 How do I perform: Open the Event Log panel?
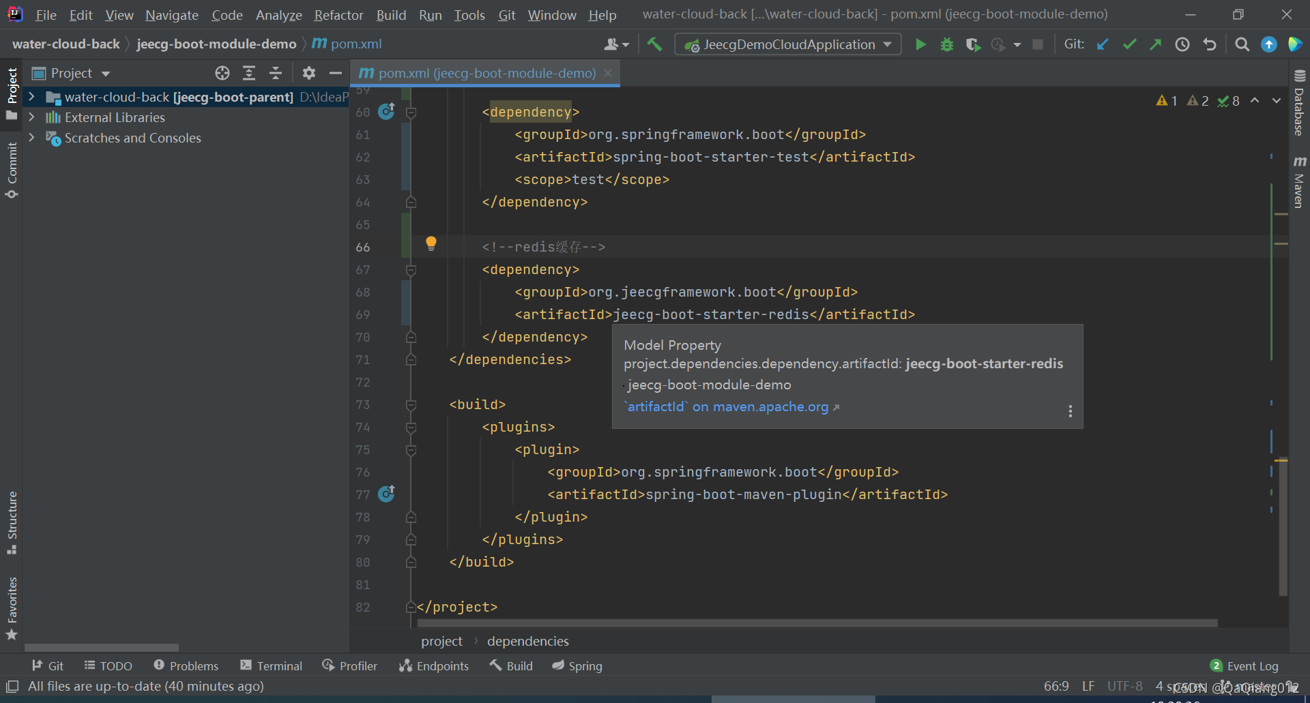point(1244,665)
